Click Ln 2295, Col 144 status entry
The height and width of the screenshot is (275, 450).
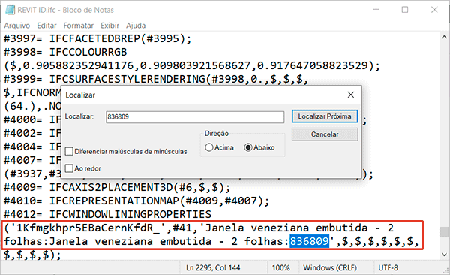(x=213, y=267)
